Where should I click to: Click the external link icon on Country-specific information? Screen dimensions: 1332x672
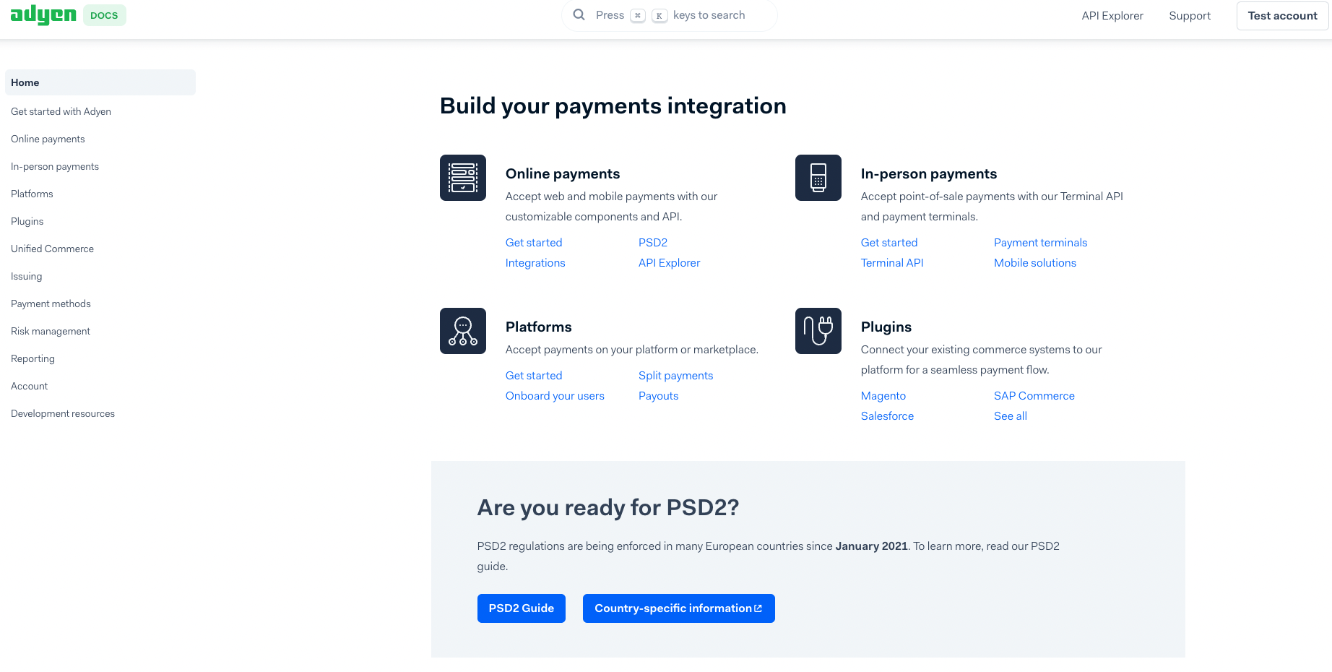click(x=758, y=608)
